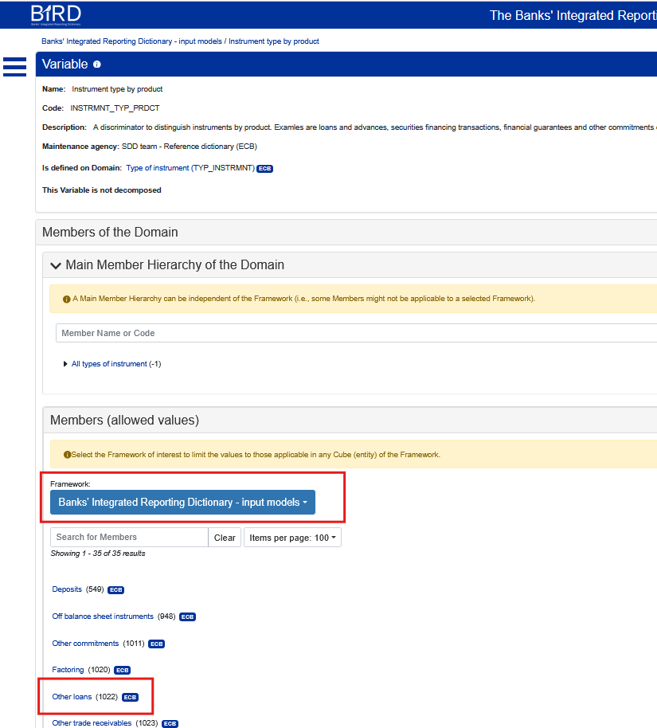
Task: Click the Members (allowed values) heading
Action: click(124, 421)
